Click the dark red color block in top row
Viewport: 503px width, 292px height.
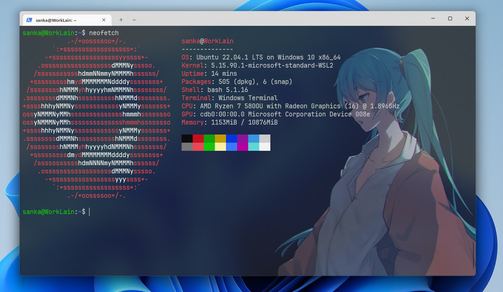click(198, 139)
